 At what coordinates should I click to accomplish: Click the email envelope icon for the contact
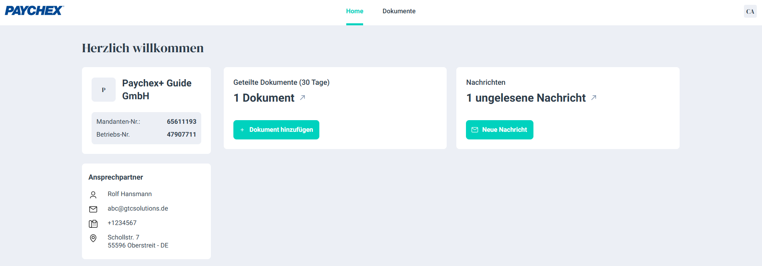(93, 209)
